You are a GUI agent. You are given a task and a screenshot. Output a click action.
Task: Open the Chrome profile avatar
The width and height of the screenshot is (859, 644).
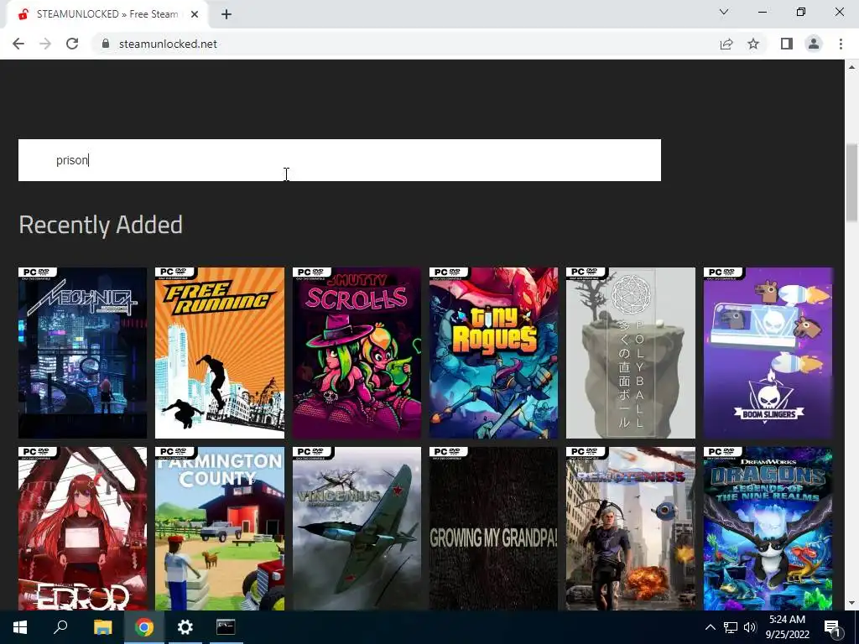pos(814,44)
